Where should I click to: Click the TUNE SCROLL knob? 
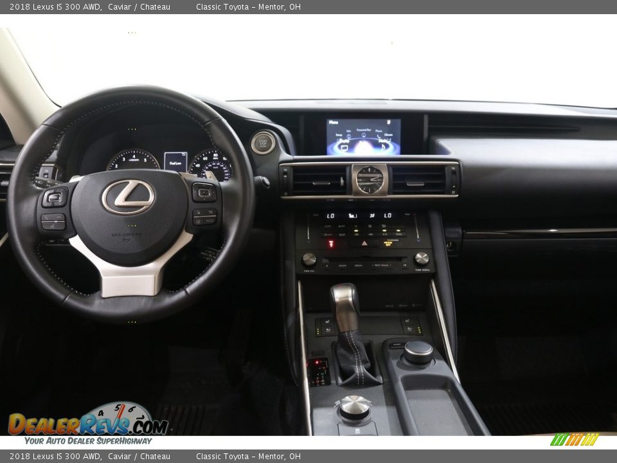[421, 259]
